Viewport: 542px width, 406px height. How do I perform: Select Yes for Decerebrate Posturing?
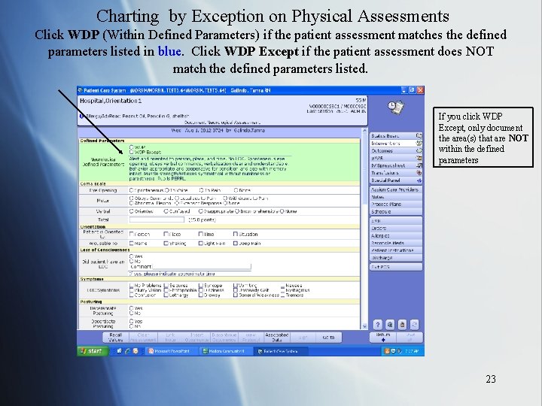131,308
